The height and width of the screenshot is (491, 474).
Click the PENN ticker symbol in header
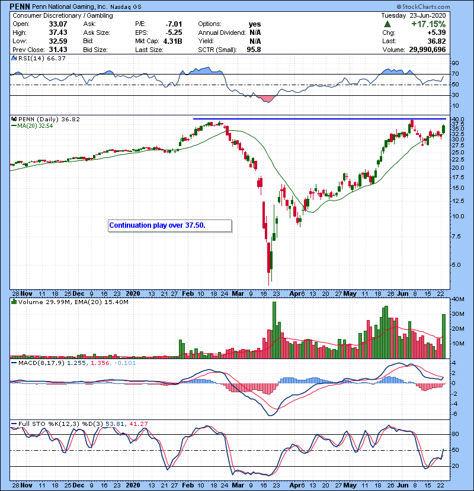[x=20, y=7]
